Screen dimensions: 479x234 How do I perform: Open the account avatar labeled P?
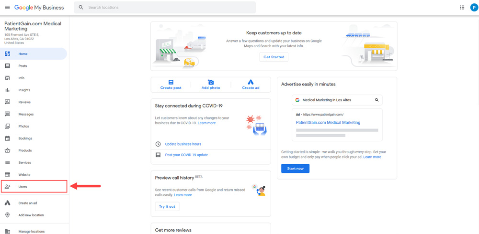[x=474, y=7]
